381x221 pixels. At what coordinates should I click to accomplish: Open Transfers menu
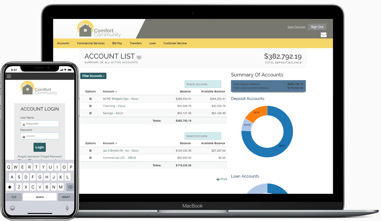(x=136, y=43)
